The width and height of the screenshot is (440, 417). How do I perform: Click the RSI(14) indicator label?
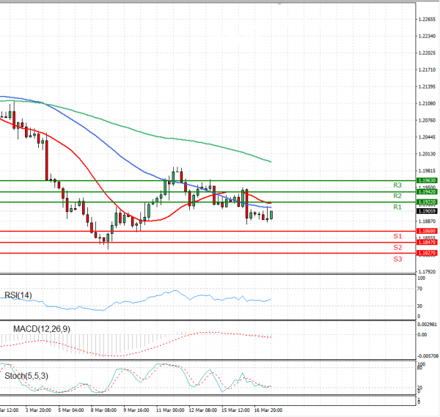click(x=18, y=295)
